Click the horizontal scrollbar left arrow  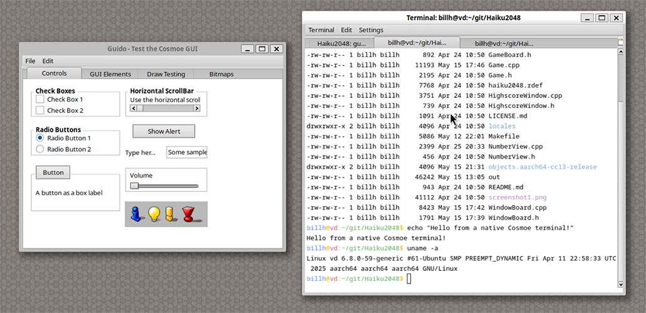(x=132, y=109)
